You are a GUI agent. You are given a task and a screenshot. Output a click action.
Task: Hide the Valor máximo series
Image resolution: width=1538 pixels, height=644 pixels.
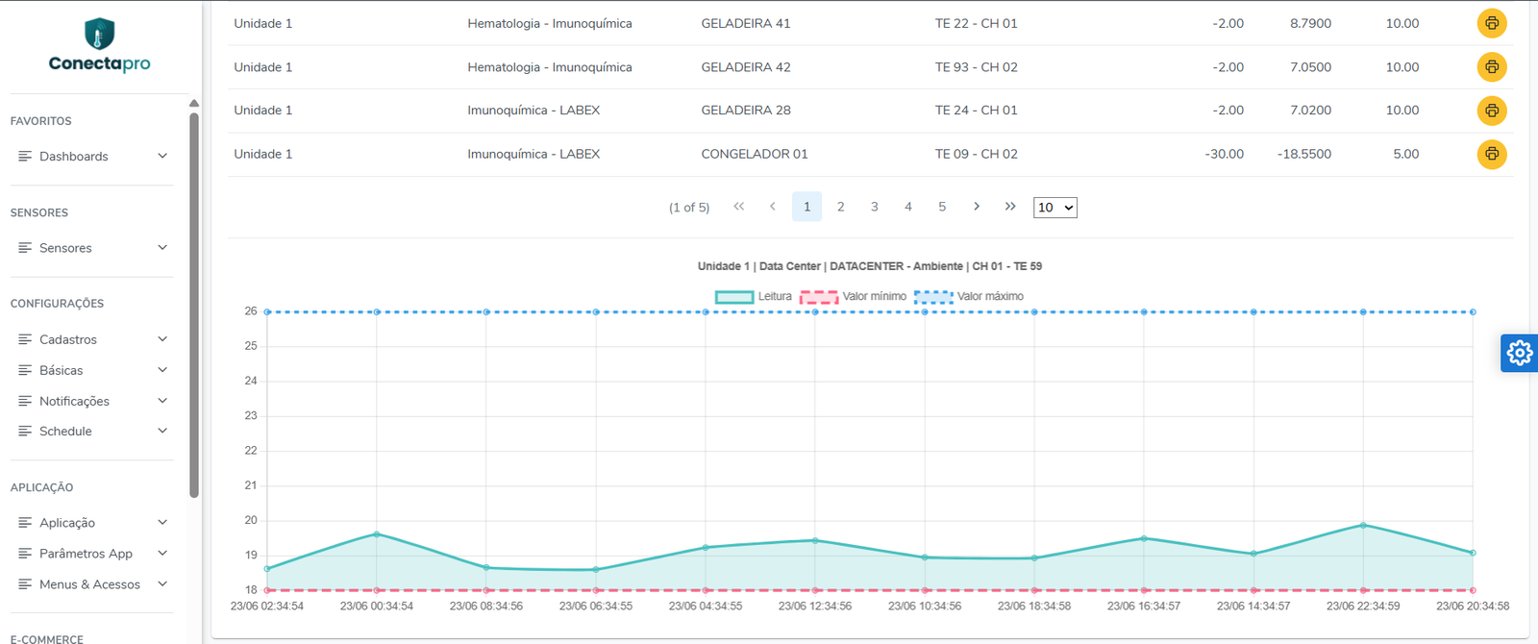969,296
